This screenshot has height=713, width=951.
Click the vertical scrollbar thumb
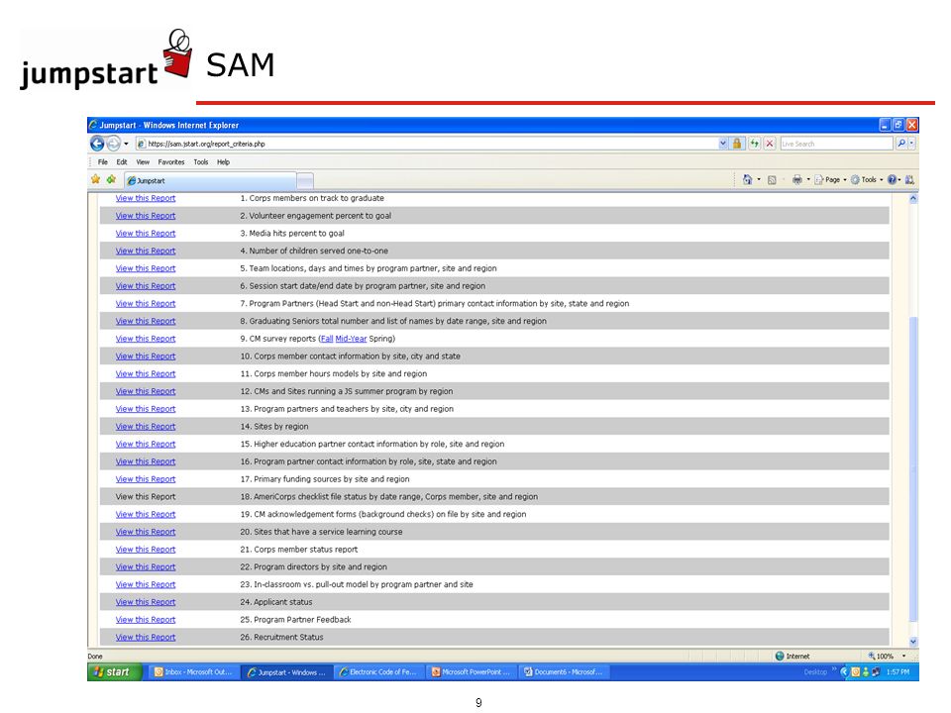click(x=913, y=468)
